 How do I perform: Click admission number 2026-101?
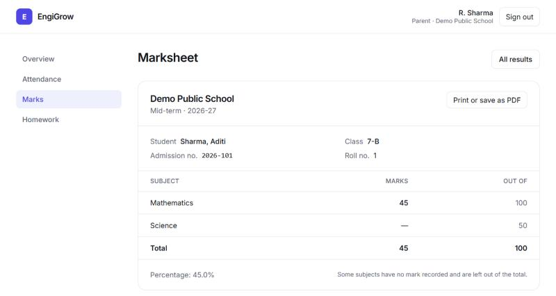217,155
